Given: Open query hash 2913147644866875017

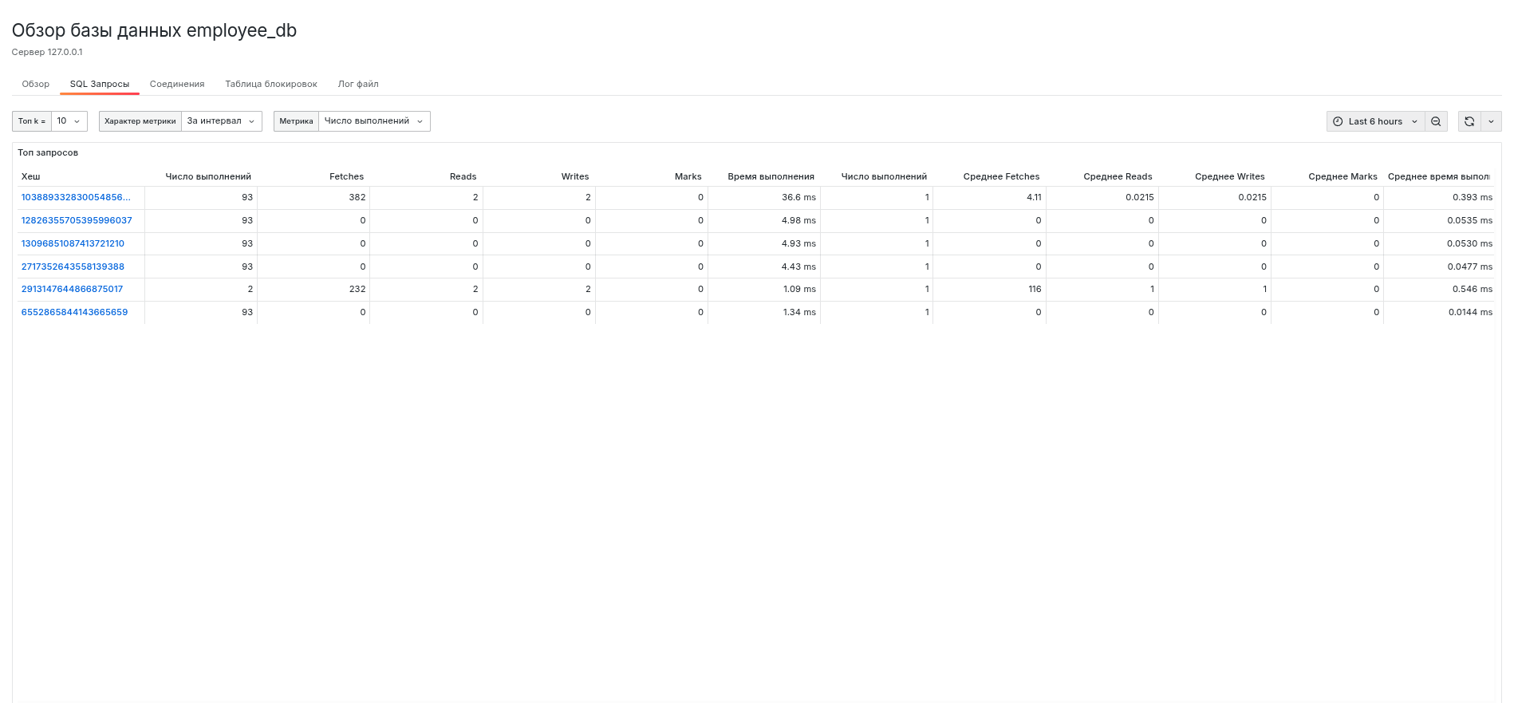Looking at the screenshot, I should click(72, 289).
